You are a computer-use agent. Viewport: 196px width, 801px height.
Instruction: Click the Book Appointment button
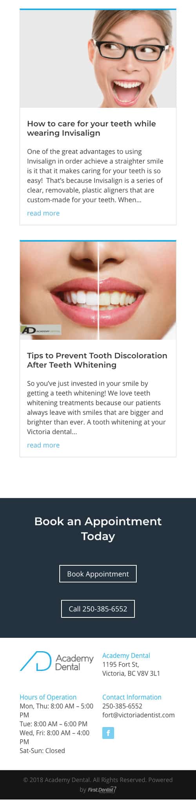(98, 574)
